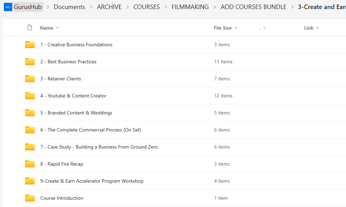The image size is (346, 207).
Task: Navigate to Documents in the breadcrumb
Action: pyautogui.click(x=69, y=7)
